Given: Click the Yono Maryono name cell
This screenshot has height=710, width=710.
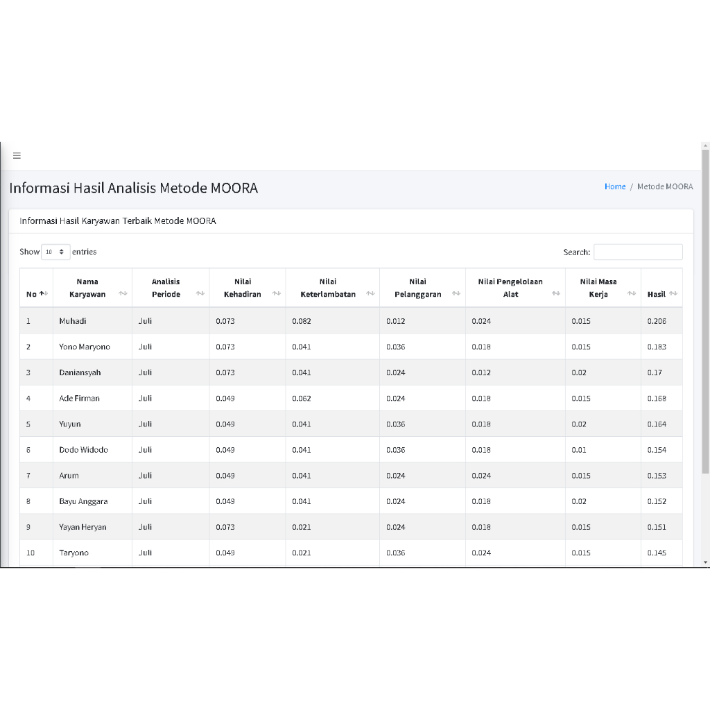Looking at the screenshot, I should click(x=85, y=347).
